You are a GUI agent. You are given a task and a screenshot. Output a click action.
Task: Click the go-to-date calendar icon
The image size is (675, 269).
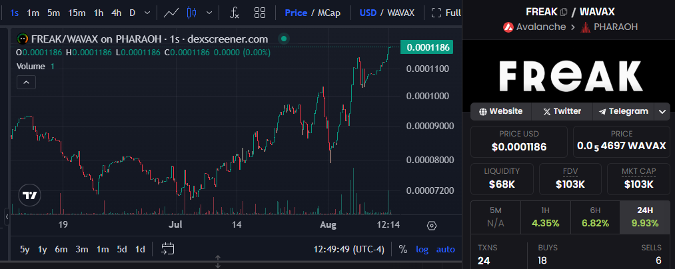tap(167, 249)
